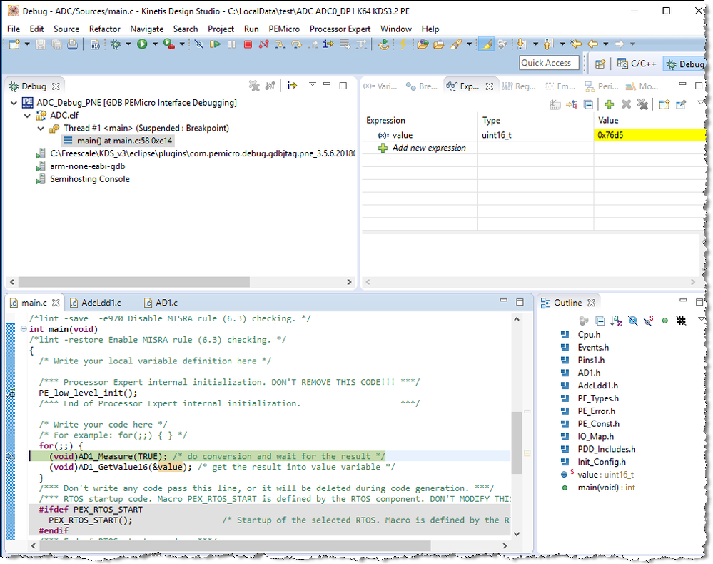Toggle Mark Occurrences highlighter button

pos(487,44)
